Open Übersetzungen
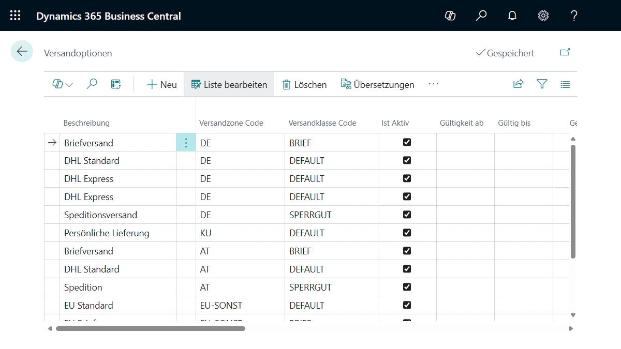Screen dimensions: 621x349 tap(377, 84)
